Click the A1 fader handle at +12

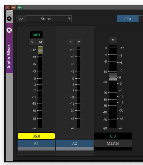point(40,50)
